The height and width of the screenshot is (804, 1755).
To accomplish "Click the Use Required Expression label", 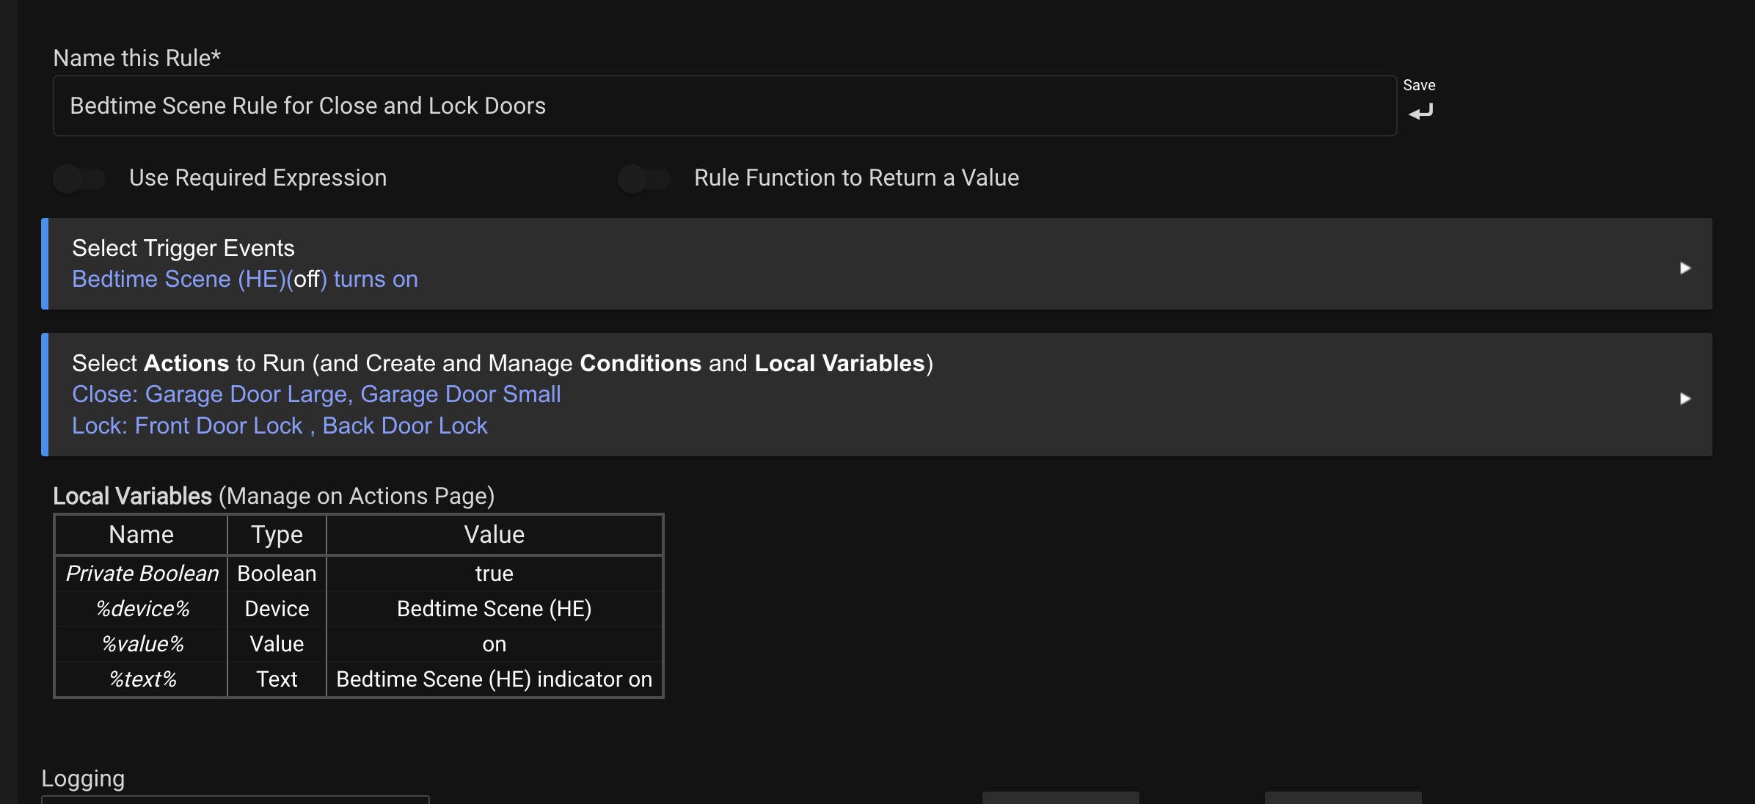I will tap(258, 178).
